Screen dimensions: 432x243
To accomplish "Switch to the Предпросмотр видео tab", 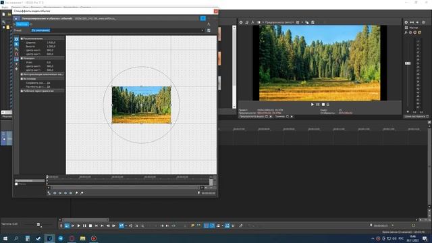I will pyautogui.click(x=252, y=117).
